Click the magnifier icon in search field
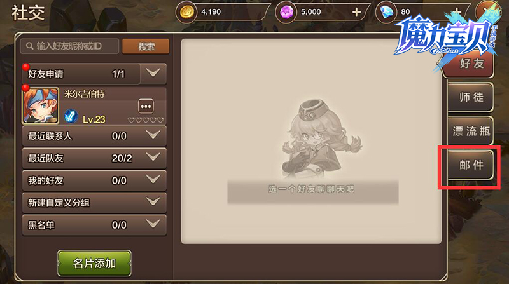 click(x=29, y=46)
